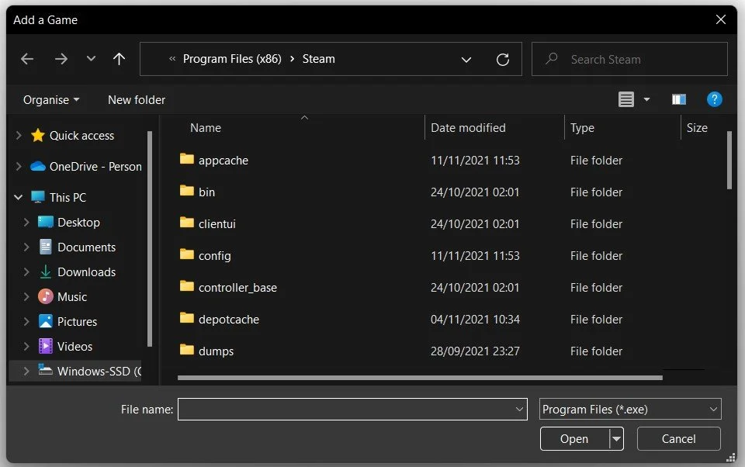Viewport: 745px width, 467px height.
Task: Click Program Files (x86) in the breadcrumb
Action: 232,59
